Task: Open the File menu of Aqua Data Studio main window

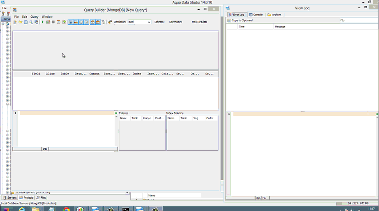Action: pyautogui.click(x=5, y=8)
